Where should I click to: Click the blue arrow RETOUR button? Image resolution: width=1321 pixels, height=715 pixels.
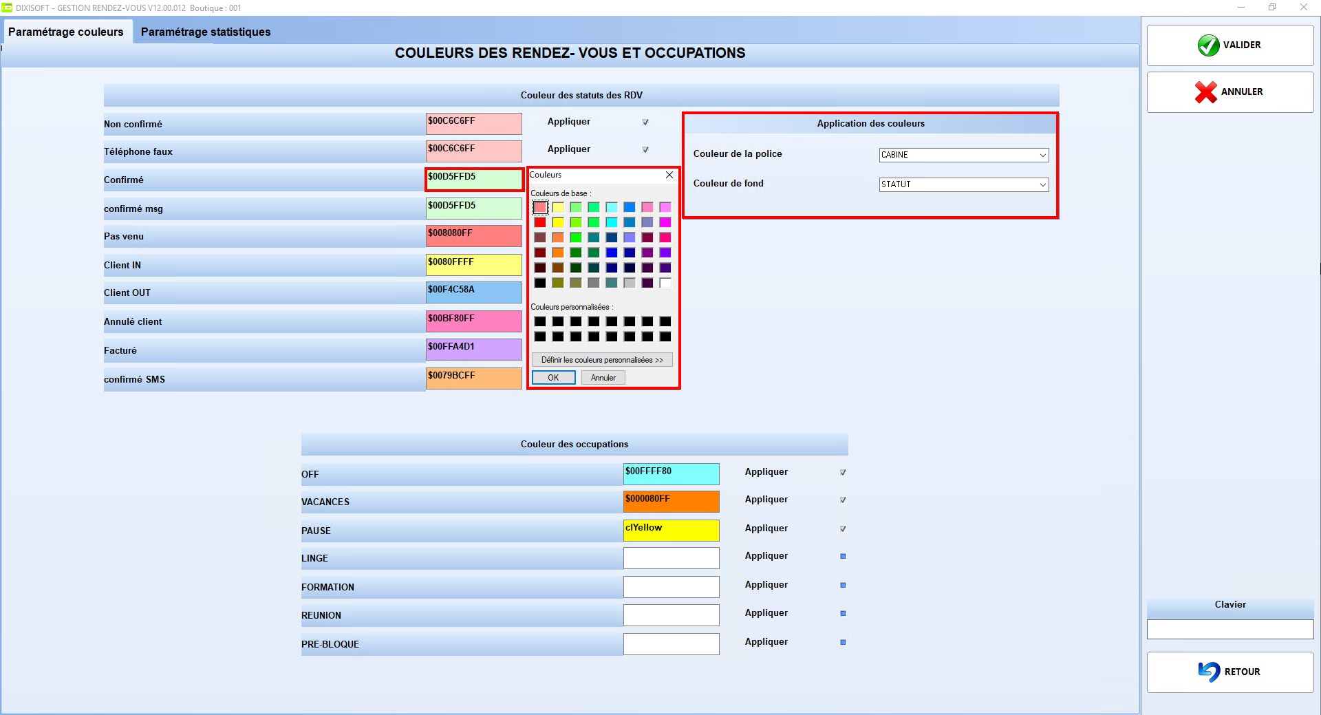coord(1230,672)
